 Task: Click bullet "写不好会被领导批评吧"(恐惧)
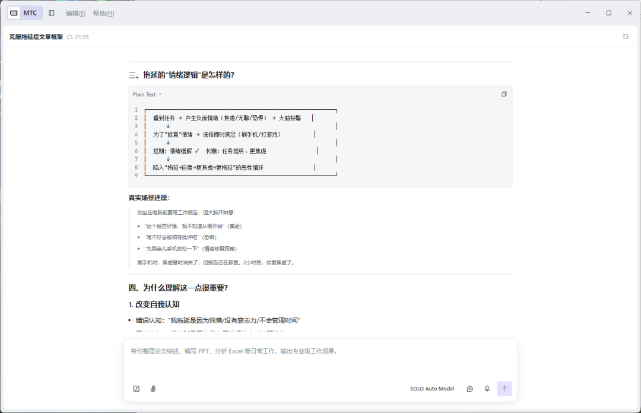point(180,237)
